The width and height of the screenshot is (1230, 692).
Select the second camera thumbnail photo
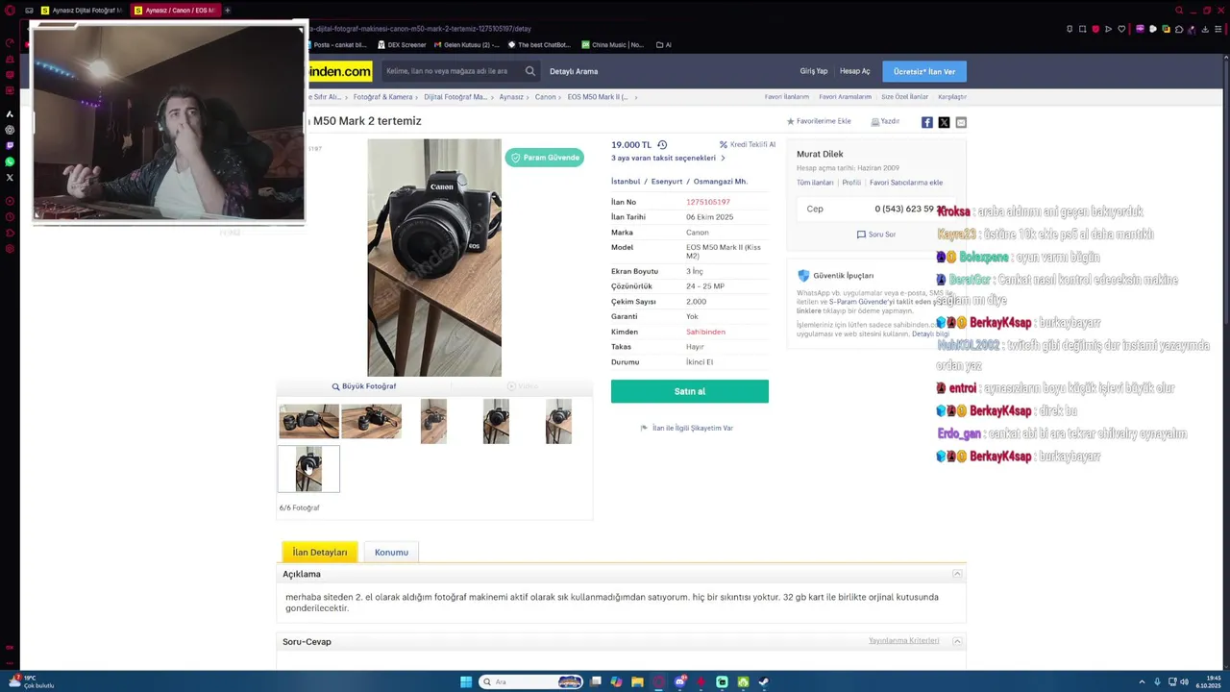tap(371, 421)
